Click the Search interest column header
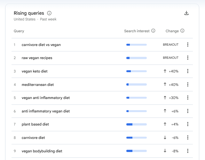Image resolution: width=205 pixels, height=160 pixels. coord(137,31)
